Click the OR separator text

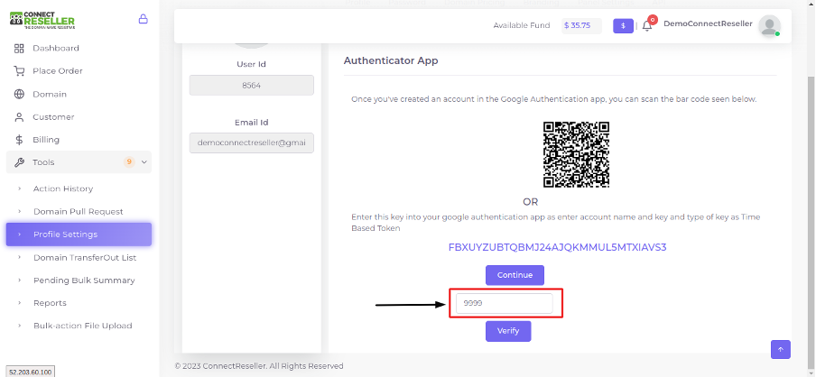(x=530, y=202)
